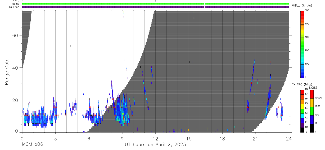325x150 pixels.
Task: Click the 'Noise' row label
Action: point(16,4)
